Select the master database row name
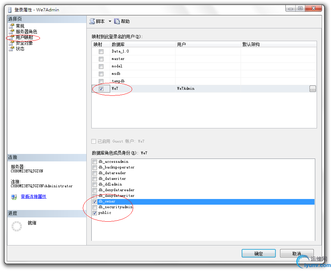This screenshot has height=271, width=333. pos(118,59)
